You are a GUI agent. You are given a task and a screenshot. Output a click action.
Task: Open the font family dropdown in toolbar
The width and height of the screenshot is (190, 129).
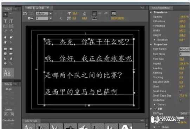(51, 13)
